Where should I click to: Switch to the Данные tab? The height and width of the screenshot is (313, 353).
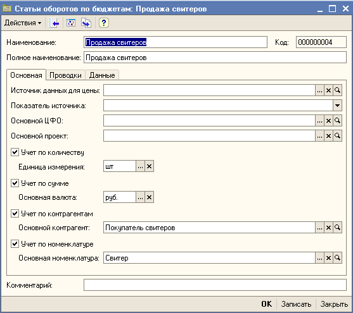click(x=102, y=75)
